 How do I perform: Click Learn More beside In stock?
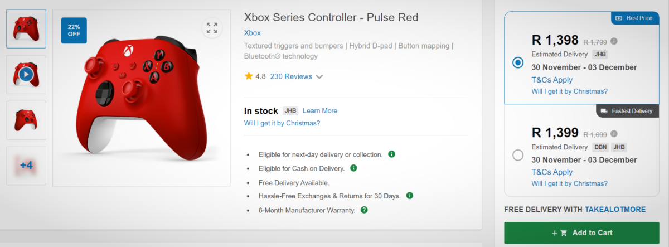(320, 110)
